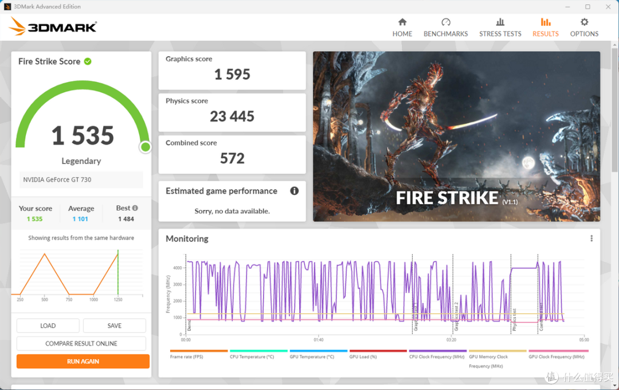Toggle GPU Load (%) legend item
Image resolution: width=619 pixels, height=390 pixels.
click(x=378, y=354)
